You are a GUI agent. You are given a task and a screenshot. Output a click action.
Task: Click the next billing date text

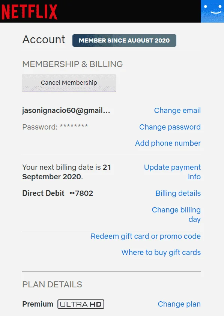pos(67,172)
